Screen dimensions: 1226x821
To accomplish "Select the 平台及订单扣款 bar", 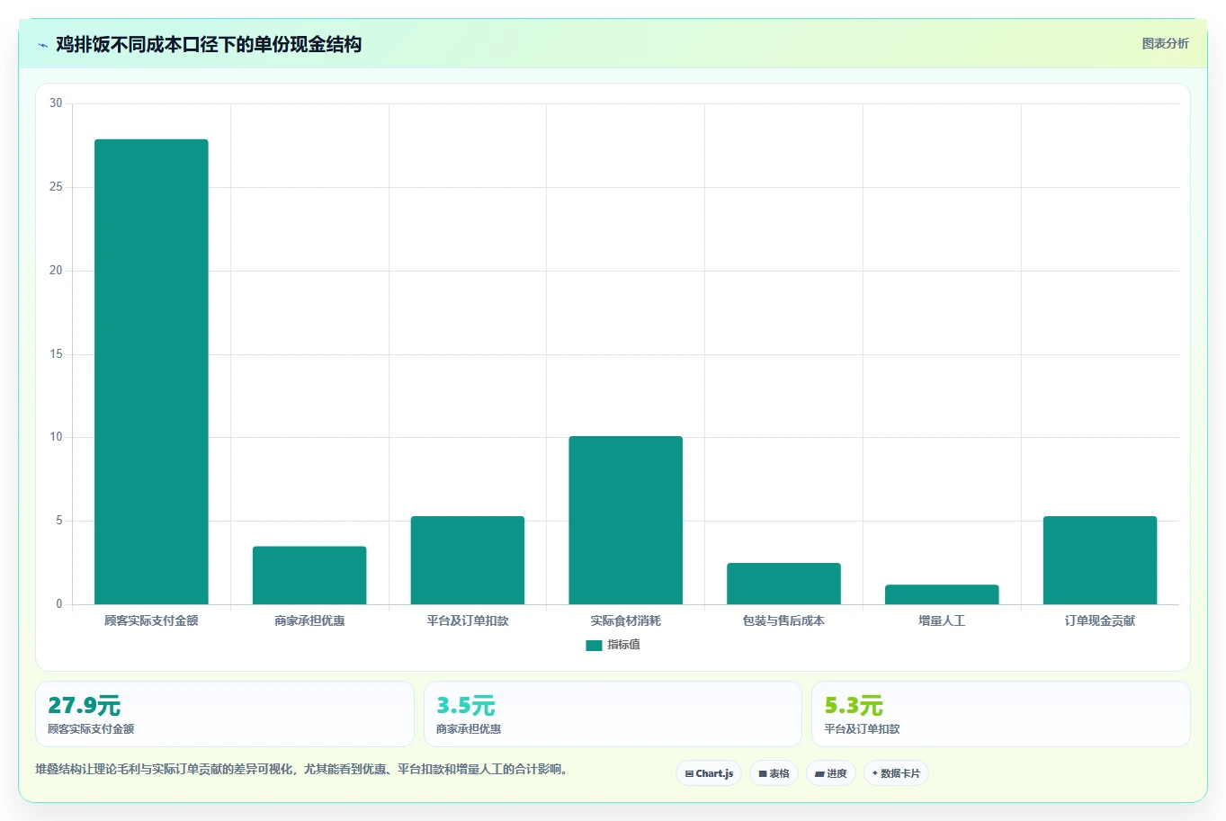I will click(468, 560).
